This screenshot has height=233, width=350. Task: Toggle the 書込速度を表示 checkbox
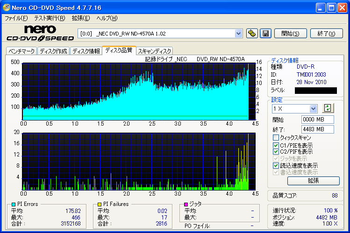click(276, 172)
